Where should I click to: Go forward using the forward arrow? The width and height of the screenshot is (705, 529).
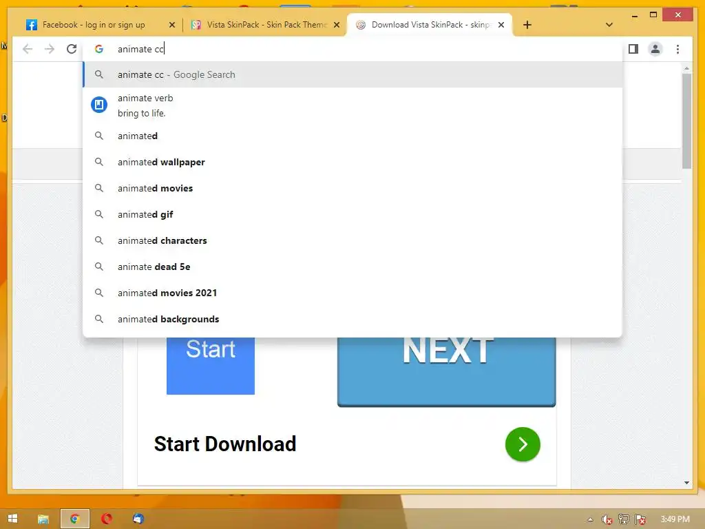point(50,49)
